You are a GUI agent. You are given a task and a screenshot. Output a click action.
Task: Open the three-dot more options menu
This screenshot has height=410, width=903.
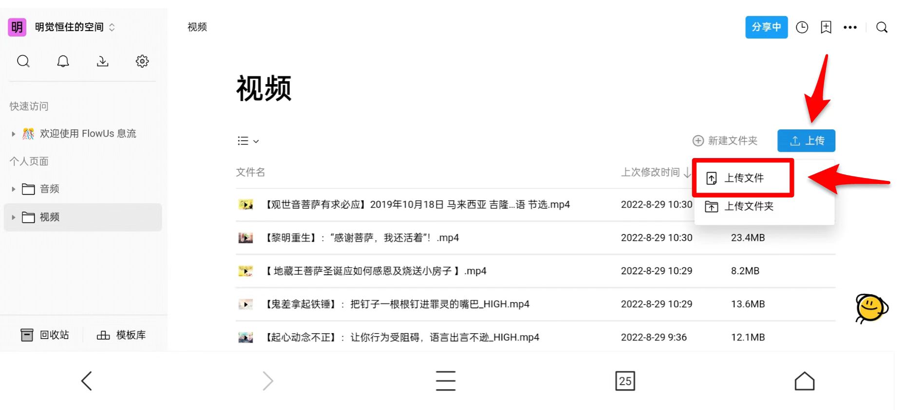[850, 27]
